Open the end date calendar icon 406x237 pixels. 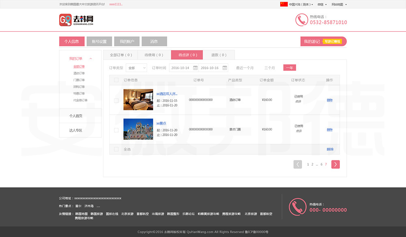point(225,68)
